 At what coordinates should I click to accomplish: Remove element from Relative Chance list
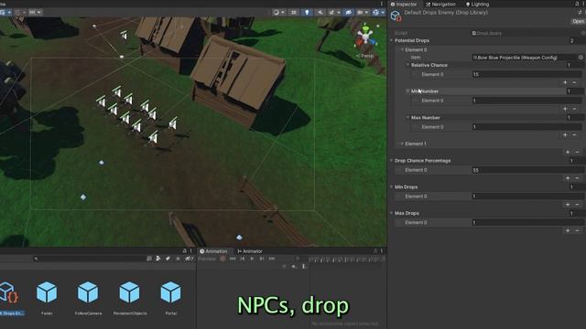575,82
